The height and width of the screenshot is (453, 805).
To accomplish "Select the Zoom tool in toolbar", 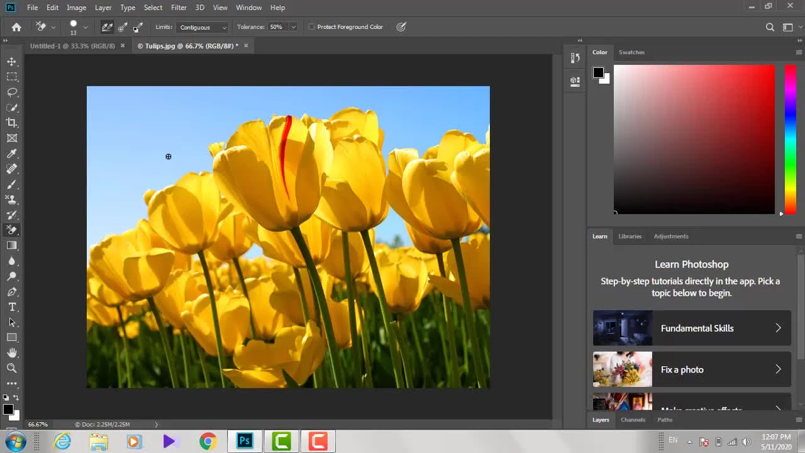I will click(x=12, y=368).
